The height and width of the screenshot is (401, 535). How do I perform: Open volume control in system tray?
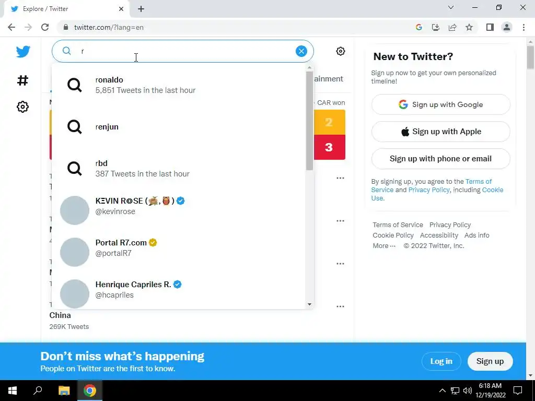[x=468, y=391]
